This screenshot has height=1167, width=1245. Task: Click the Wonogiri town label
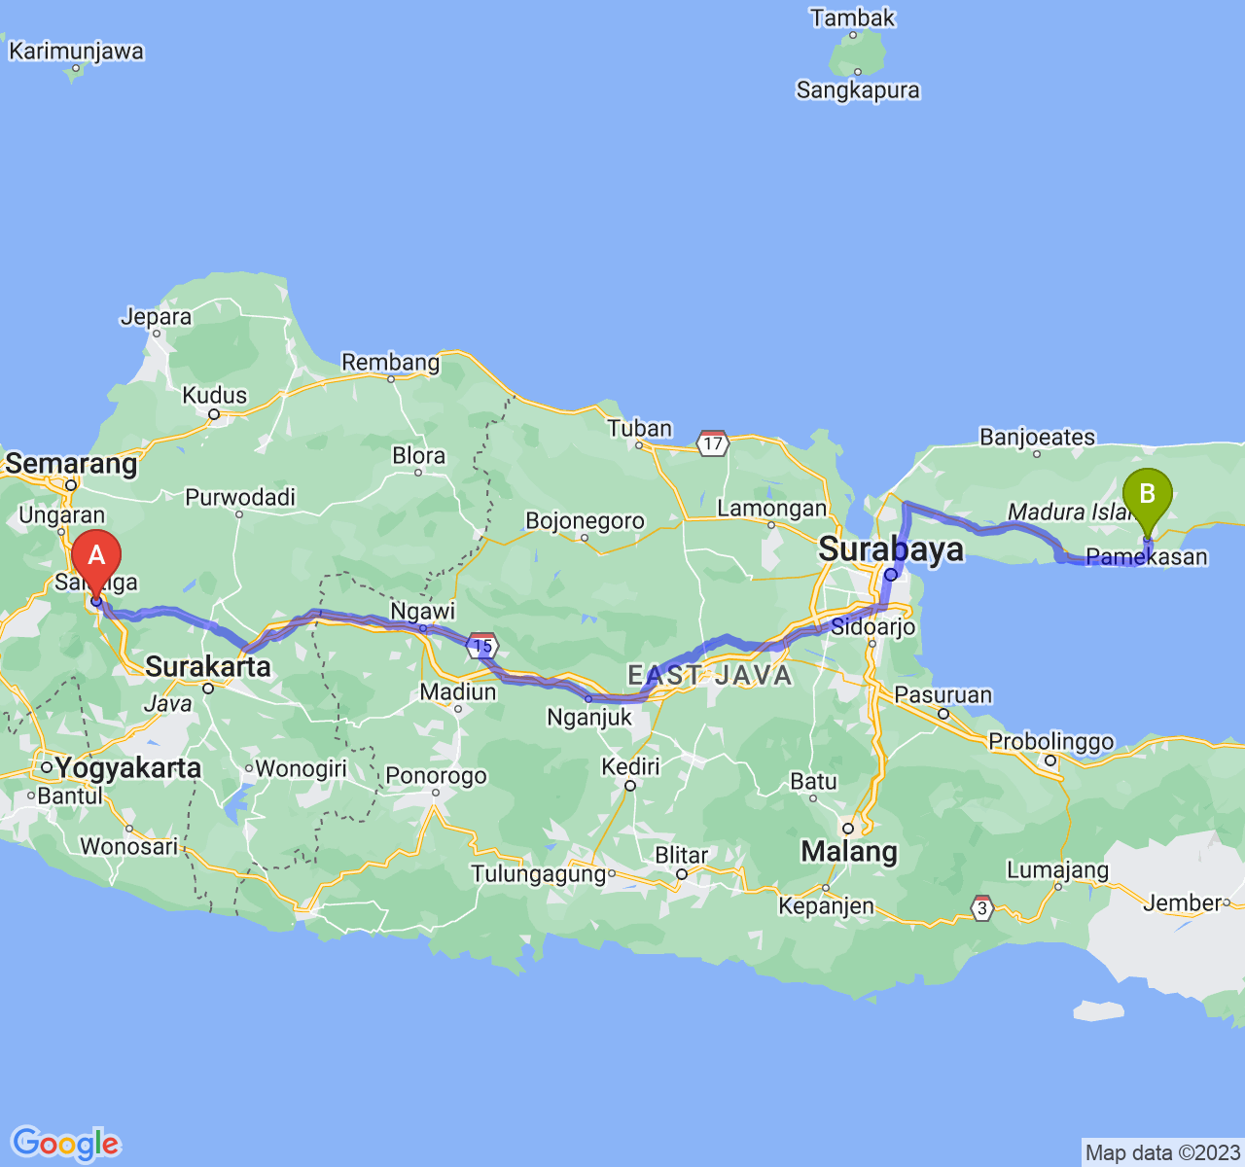click(x=301, y=769)
